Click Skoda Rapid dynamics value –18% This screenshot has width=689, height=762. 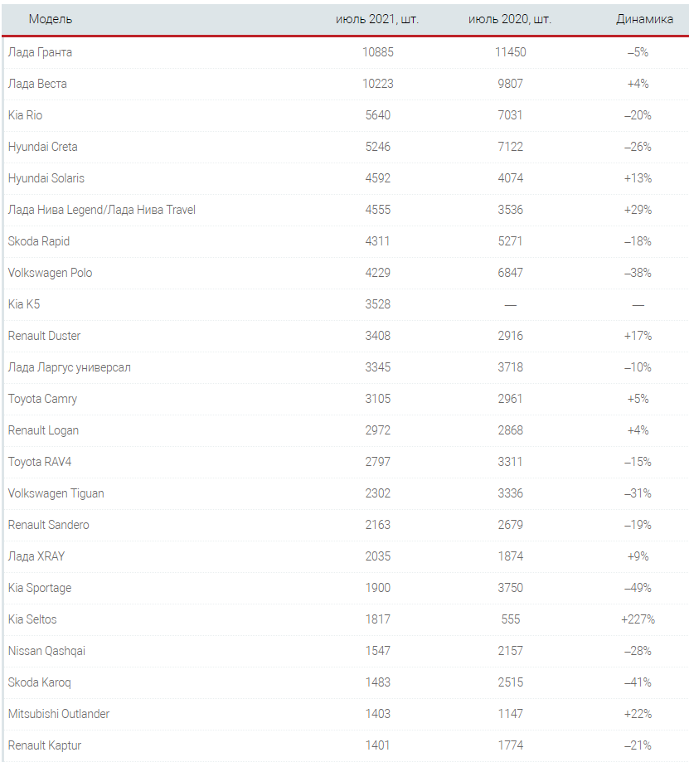tap(638, 241)
